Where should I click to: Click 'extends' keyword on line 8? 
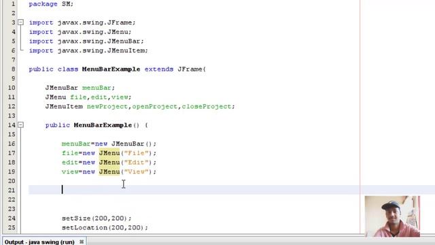159,69
